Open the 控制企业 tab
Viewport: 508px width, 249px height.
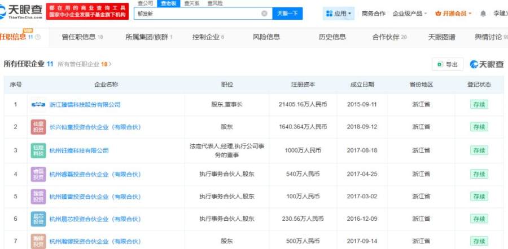pyautogui.click(x=208, y=37)
